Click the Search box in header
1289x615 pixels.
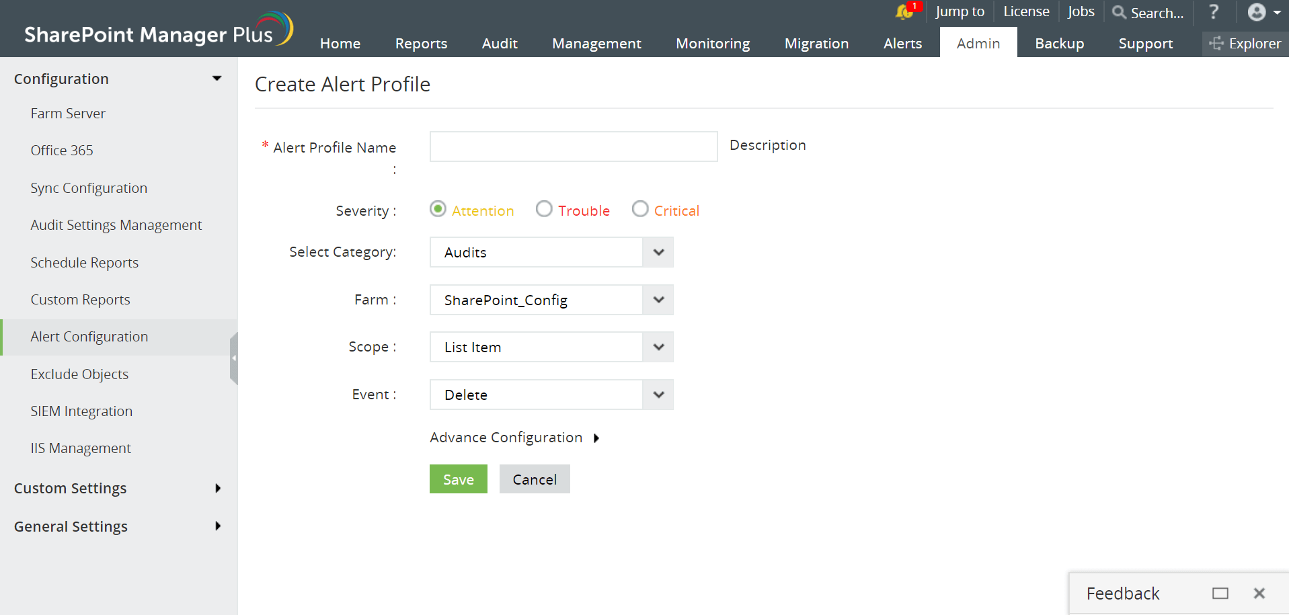tap(1157, 13)
